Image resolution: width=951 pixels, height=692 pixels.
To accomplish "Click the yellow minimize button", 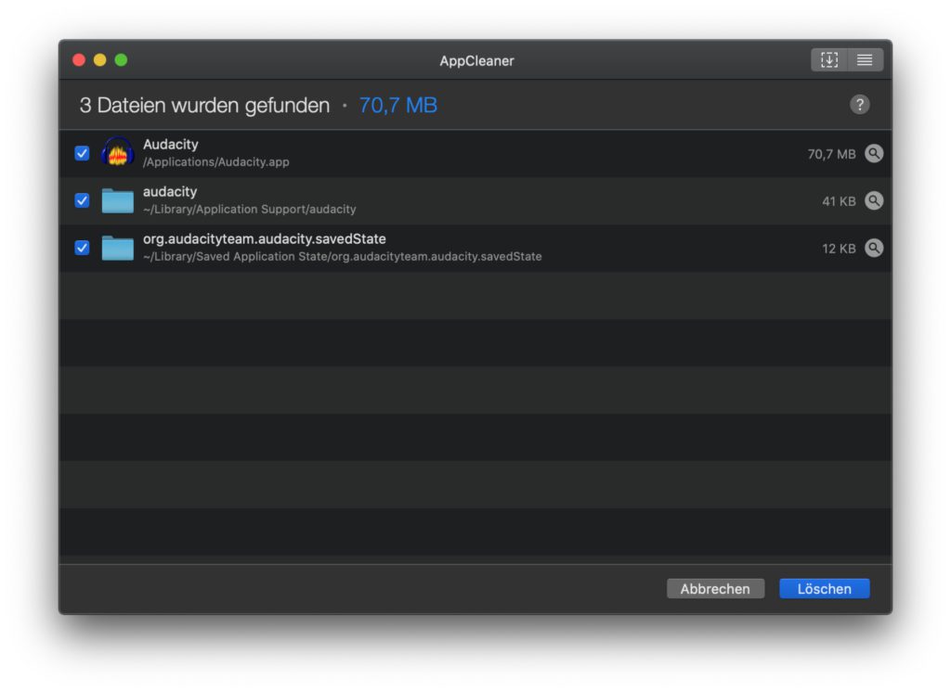I will click(99, 58).
